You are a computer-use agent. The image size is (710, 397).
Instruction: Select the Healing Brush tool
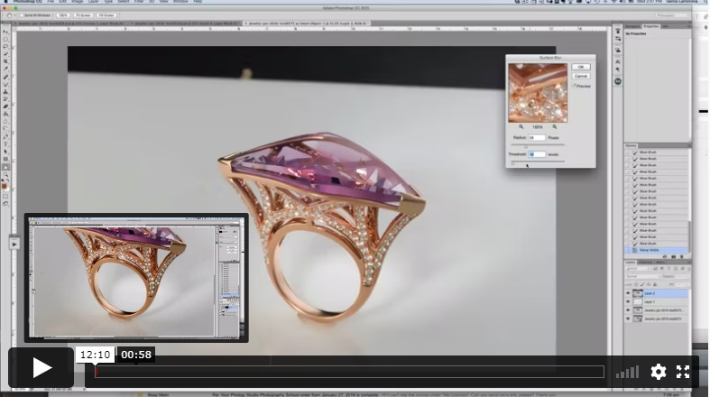(6, 77)
